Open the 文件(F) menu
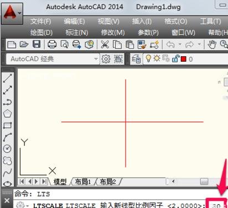 [41, 22]
